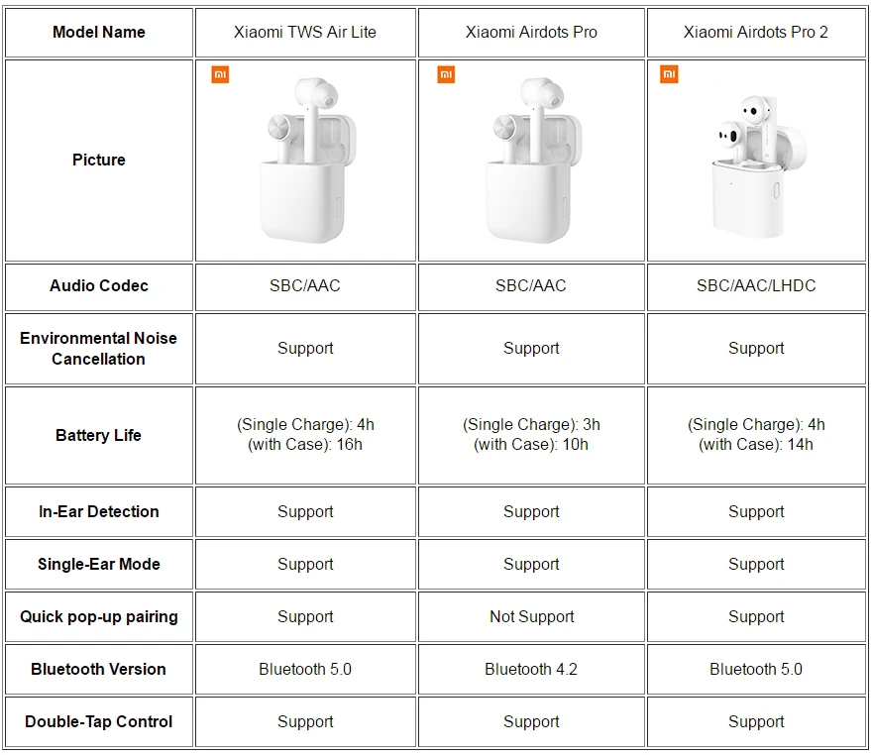The image size is (871, 755).
Task: Select the Xiaomi TWS Air Lite column header
Action: pos(305,32)
